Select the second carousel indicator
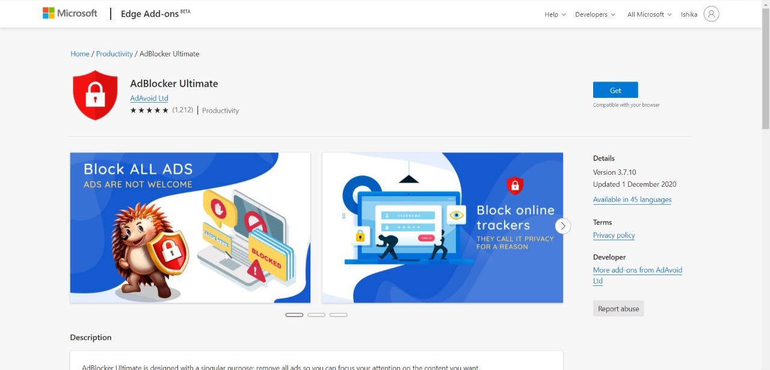 316,315
